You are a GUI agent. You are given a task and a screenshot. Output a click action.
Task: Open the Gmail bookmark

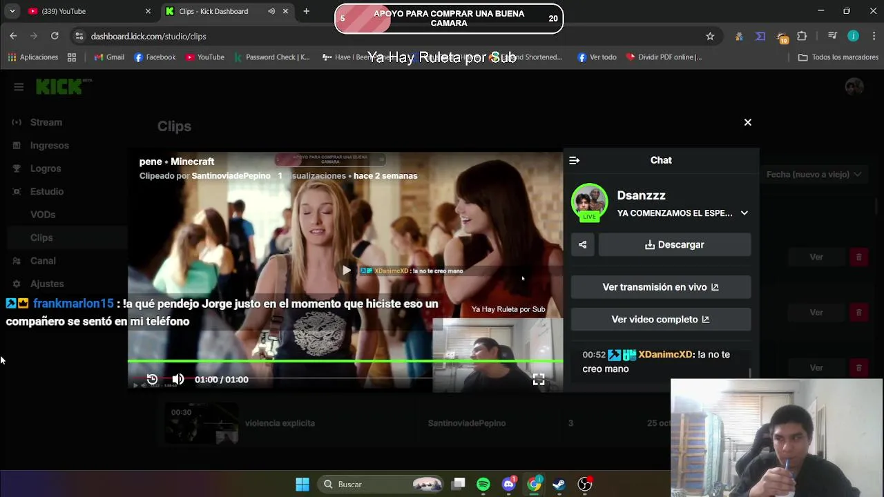tap(109, 57)
